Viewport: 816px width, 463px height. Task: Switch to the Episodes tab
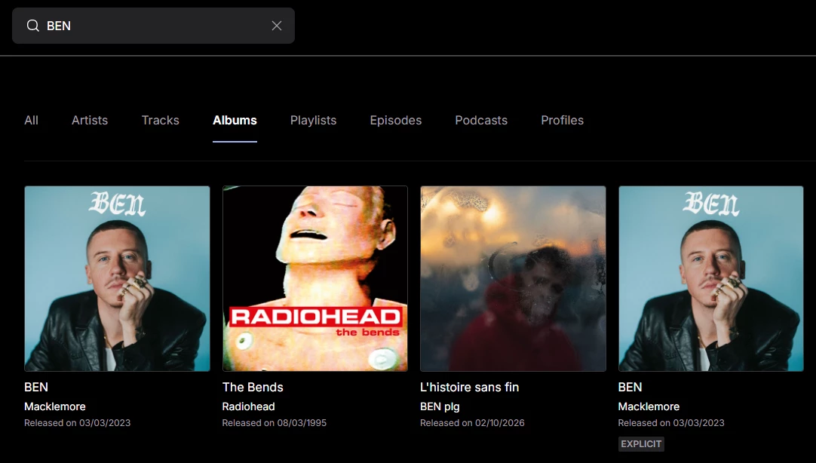pyautogui.click(x=395, y=120)
